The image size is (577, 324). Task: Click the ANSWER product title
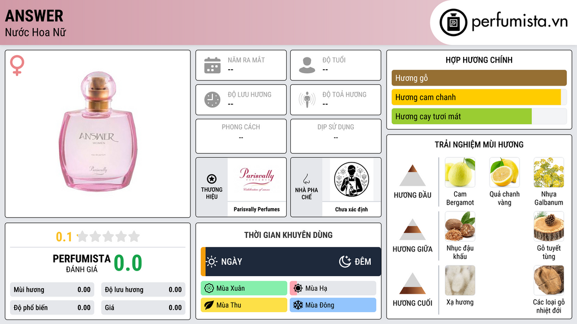click(x=34, y=16)
